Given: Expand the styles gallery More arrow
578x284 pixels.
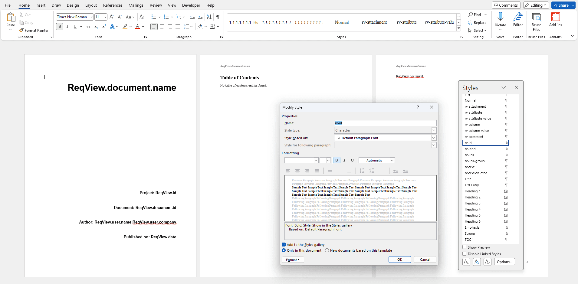Looking at the screenshot, I should coord(459,28).
